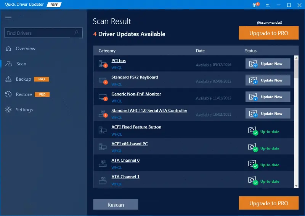Maximize the Quick Driver Updater window
Screen dimensions: 305x216
point(289,5)
